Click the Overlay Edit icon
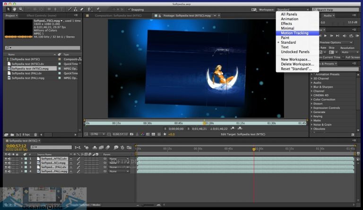This screenshot has height=210, width=363. tap(240, 128)
